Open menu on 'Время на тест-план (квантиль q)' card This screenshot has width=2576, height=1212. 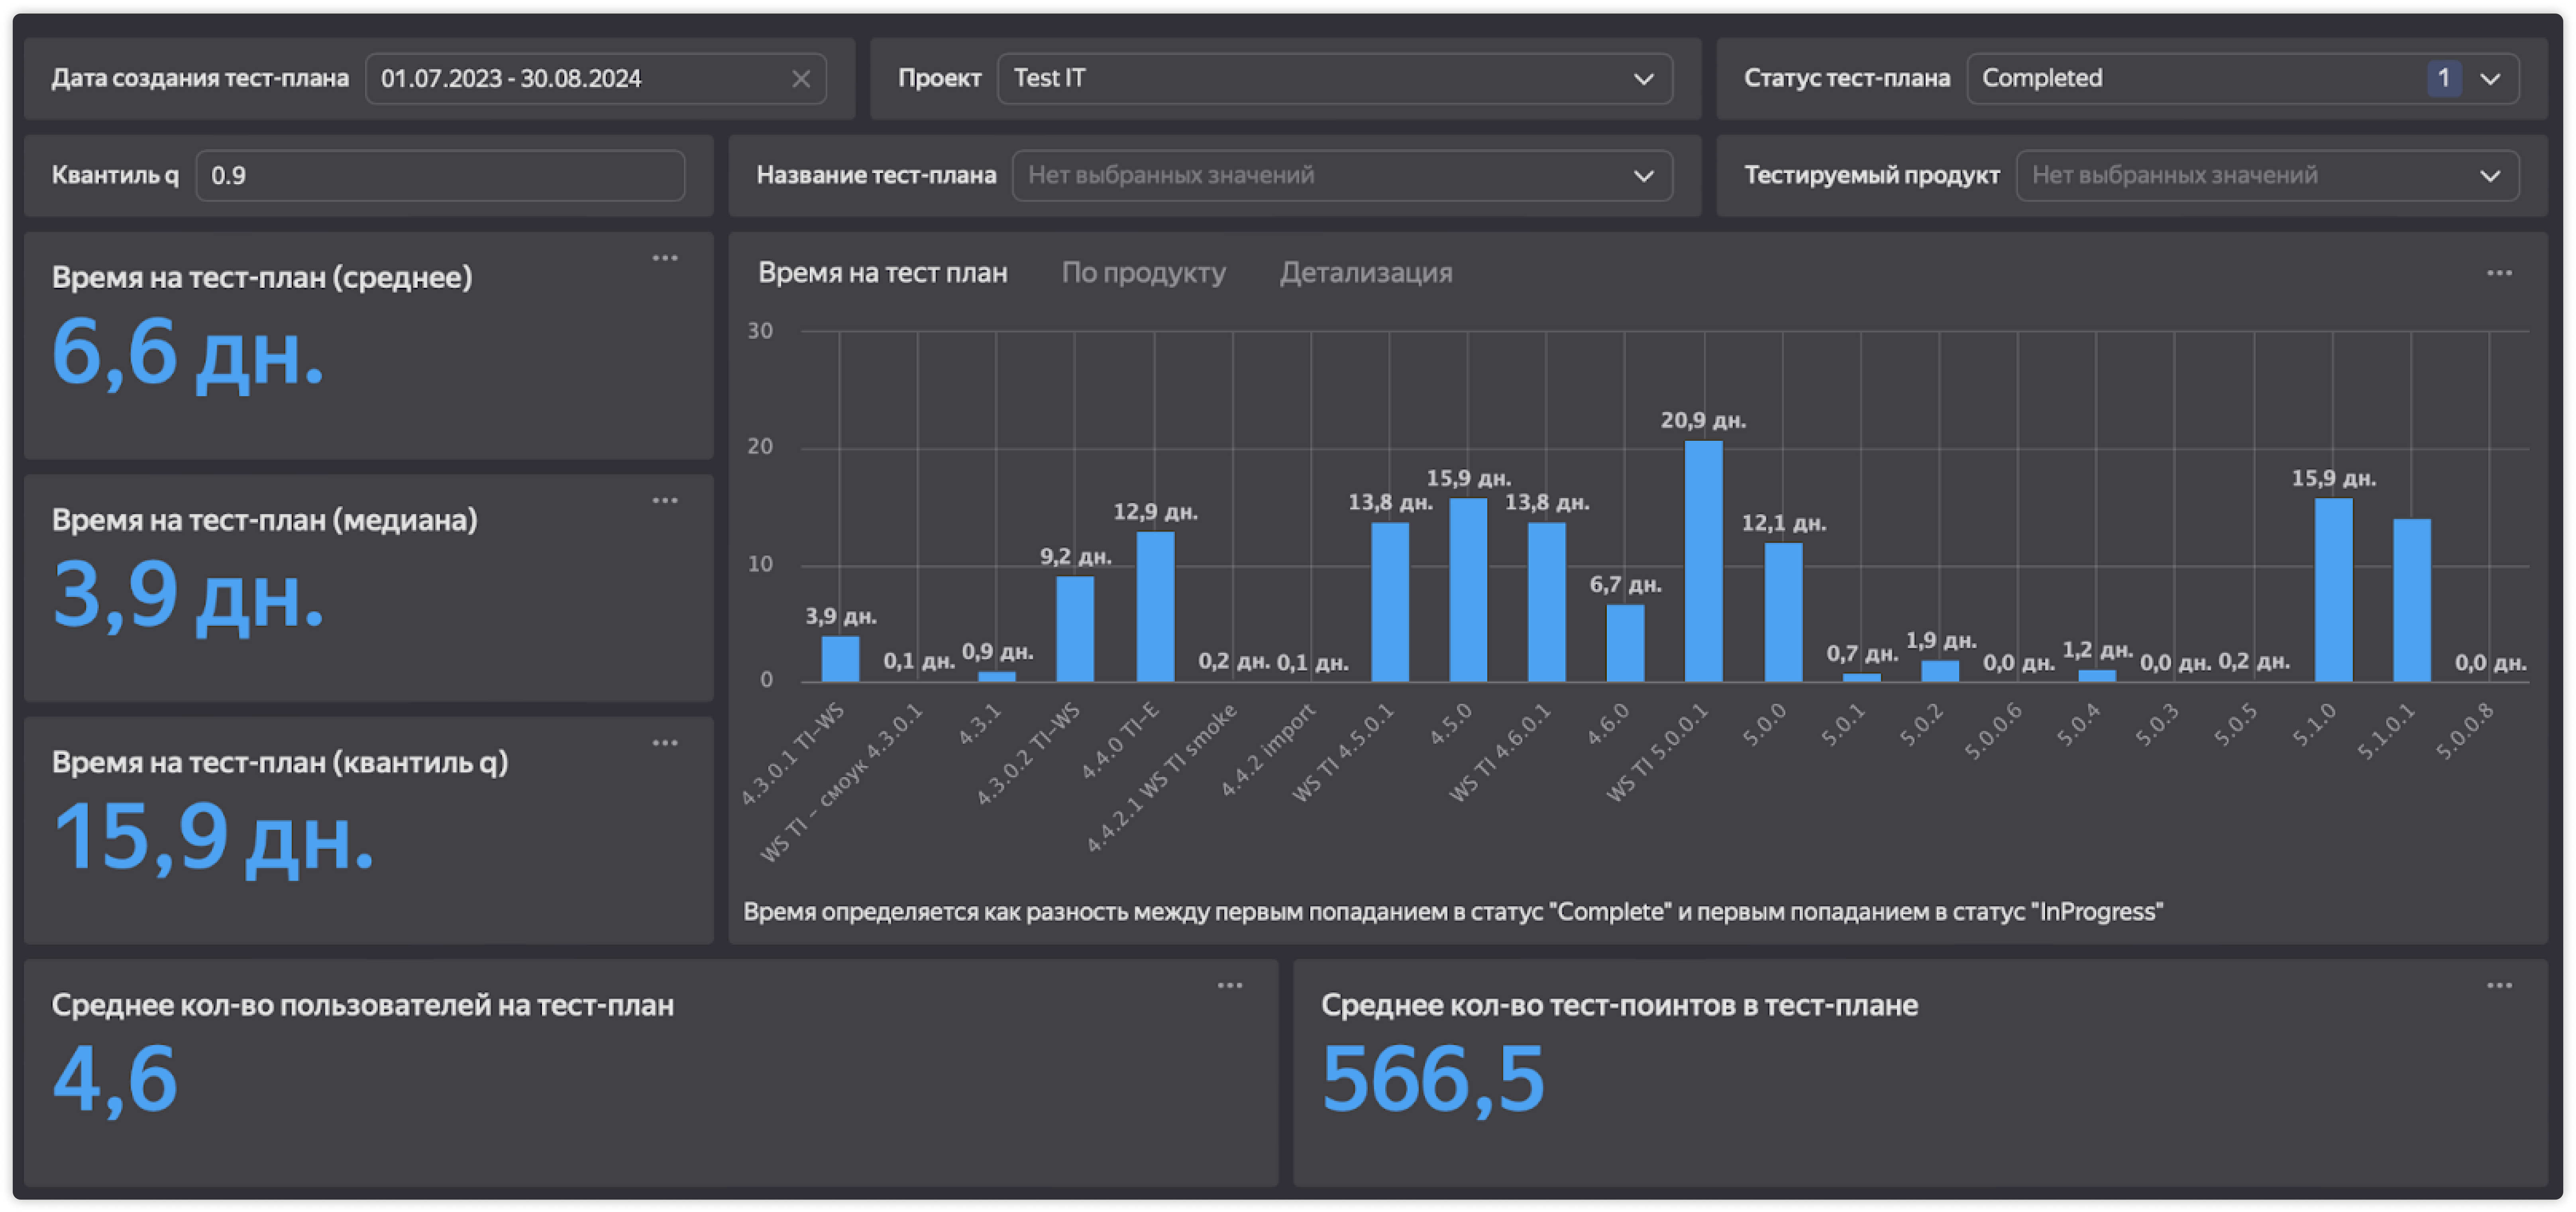tap(665, 743)
